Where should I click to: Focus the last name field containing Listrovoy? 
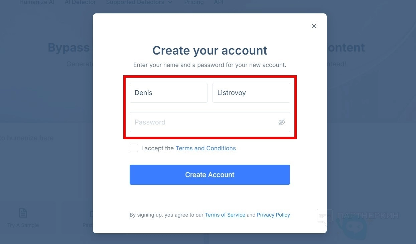pos(251,93)
